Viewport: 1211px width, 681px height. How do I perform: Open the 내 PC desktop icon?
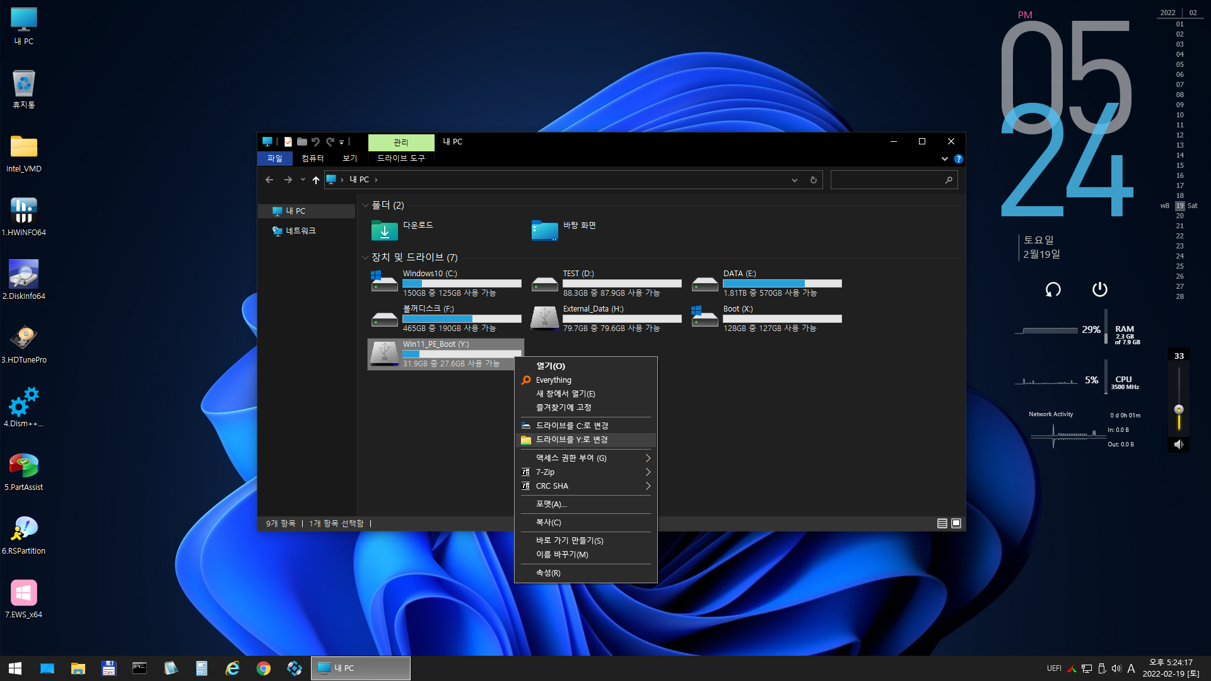24,26
